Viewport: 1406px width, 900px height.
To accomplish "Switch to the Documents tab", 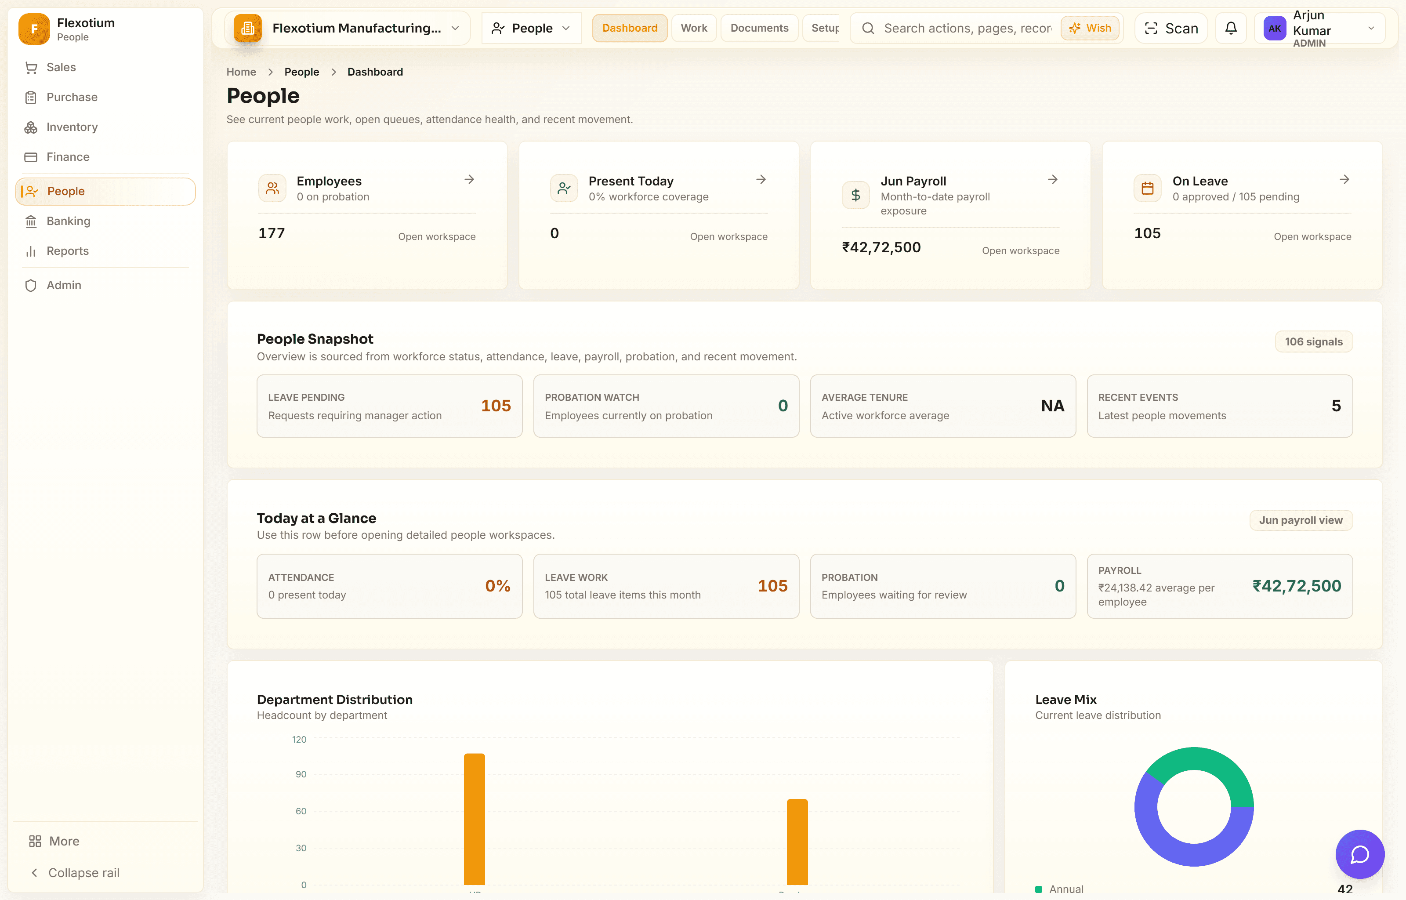I will [x=759, y=28].
